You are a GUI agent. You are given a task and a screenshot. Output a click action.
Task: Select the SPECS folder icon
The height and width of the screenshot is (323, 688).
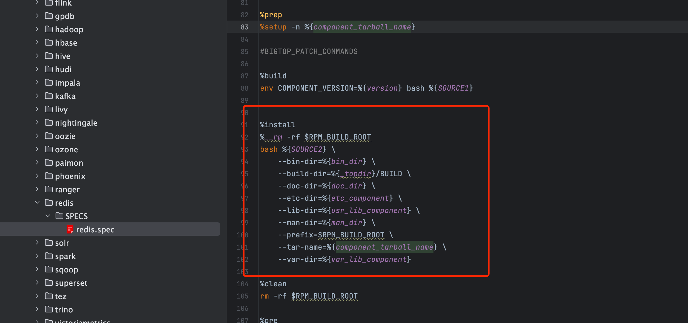point(59,216)
